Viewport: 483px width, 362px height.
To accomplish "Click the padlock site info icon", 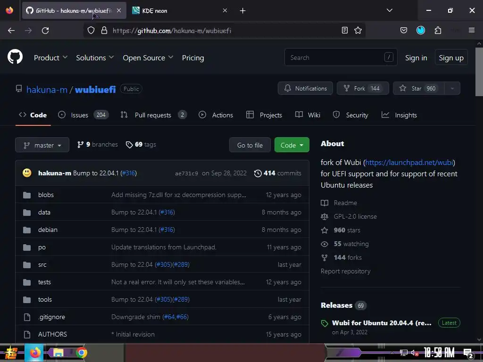I will [104, 31].
